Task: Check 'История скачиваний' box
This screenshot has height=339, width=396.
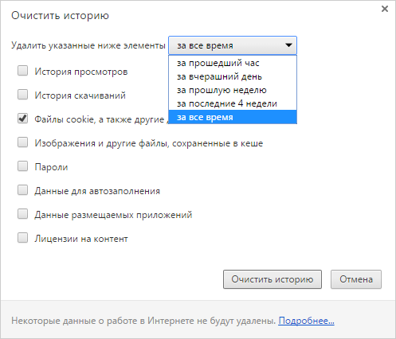Action: pos(22,95)
